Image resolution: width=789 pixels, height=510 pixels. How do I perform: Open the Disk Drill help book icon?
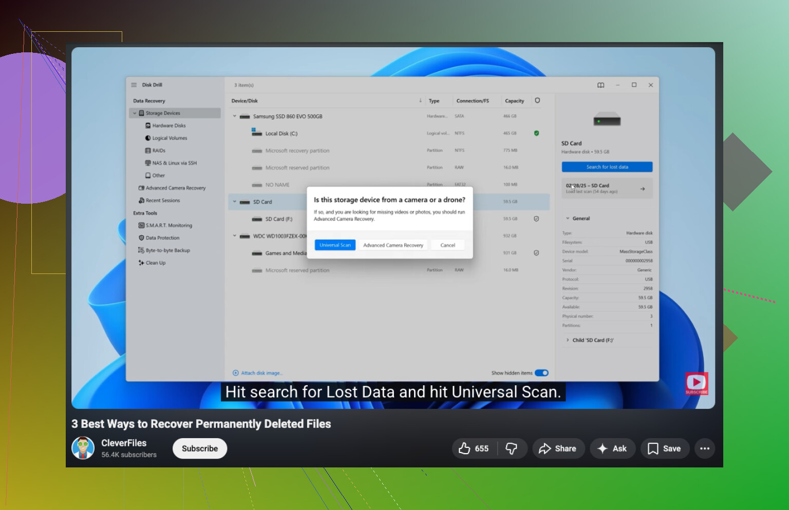coord(600,85)
